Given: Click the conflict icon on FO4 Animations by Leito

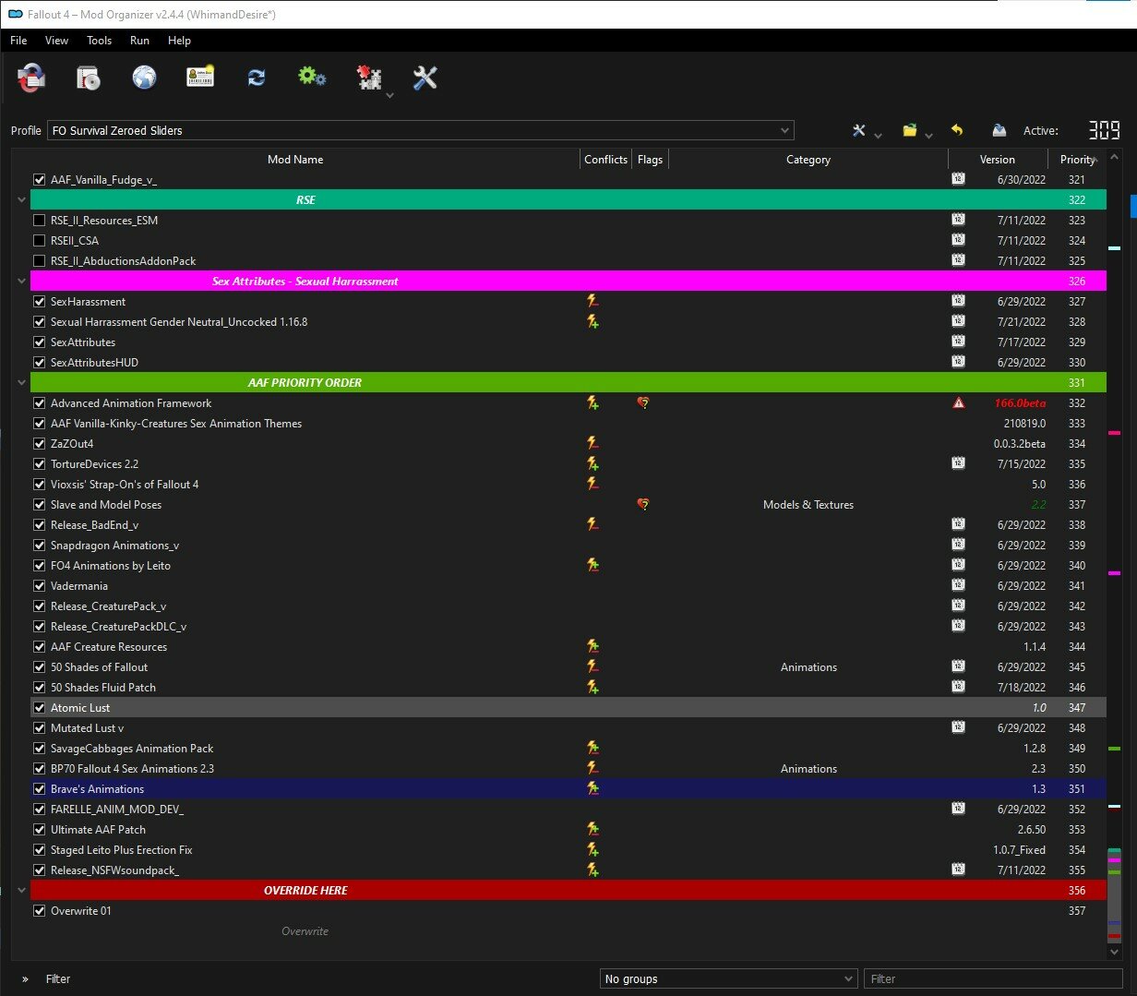Looking at the screenshot, I should (593, 565).
